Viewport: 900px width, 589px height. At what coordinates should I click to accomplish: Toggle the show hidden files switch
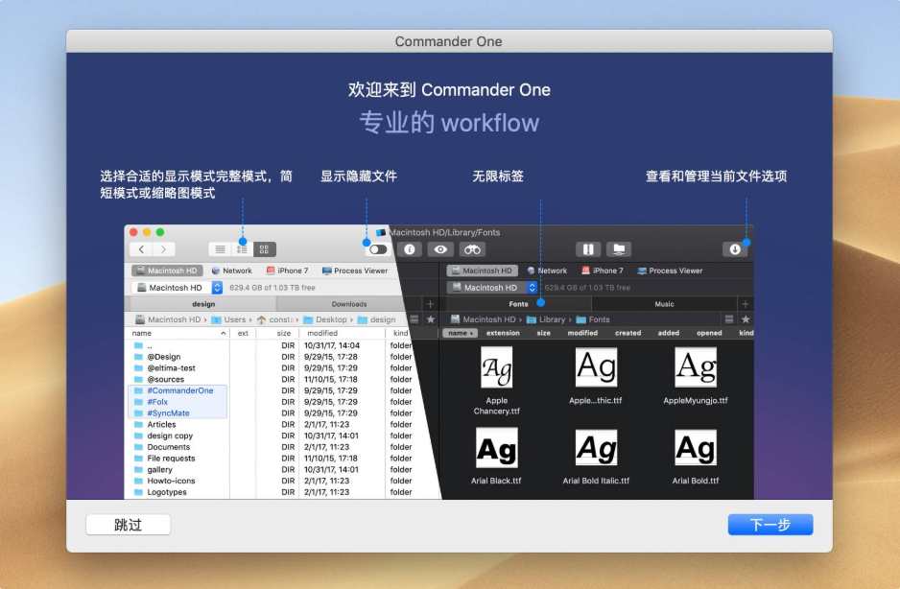click(378, 249)
